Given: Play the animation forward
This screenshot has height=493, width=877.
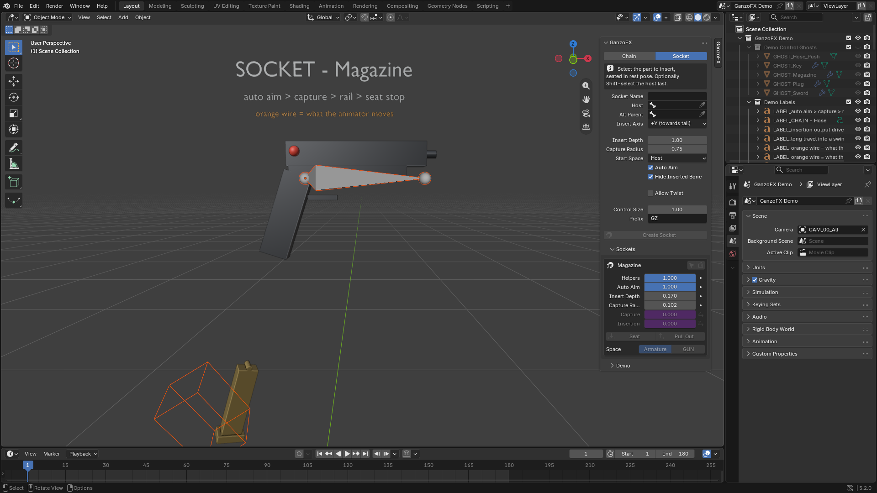Looking at the screenshot, I should (347, 454).
